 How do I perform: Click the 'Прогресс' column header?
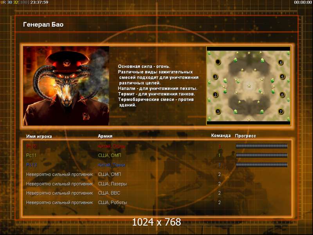(x=246, y=136)
